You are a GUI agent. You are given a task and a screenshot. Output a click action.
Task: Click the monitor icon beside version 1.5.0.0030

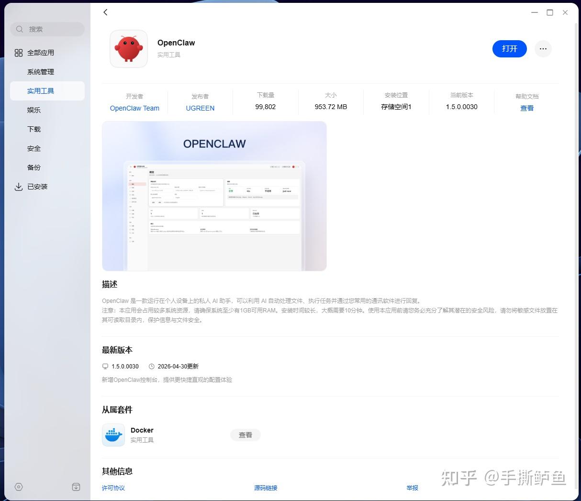coord(105,367)
